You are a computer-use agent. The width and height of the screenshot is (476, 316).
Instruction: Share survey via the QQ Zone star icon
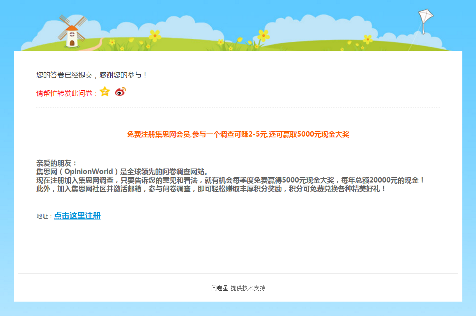point(105,91)
